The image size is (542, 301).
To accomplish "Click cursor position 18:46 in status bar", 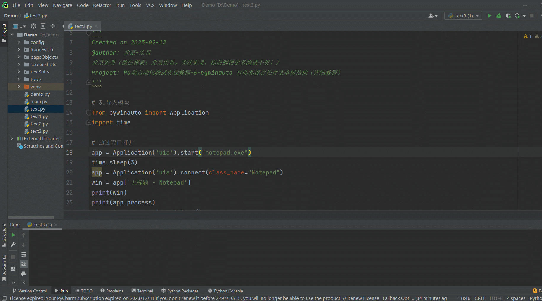I will pos(464,298).
